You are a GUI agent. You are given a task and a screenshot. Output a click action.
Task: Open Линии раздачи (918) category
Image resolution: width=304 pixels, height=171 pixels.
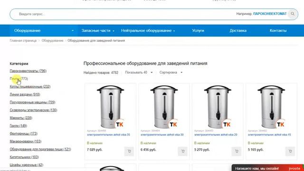coord(25,95)
